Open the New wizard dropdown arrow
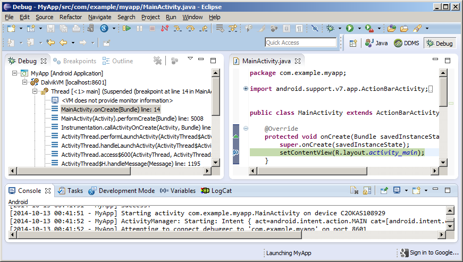The image size is (463, 262). click(x=21, y=29)
